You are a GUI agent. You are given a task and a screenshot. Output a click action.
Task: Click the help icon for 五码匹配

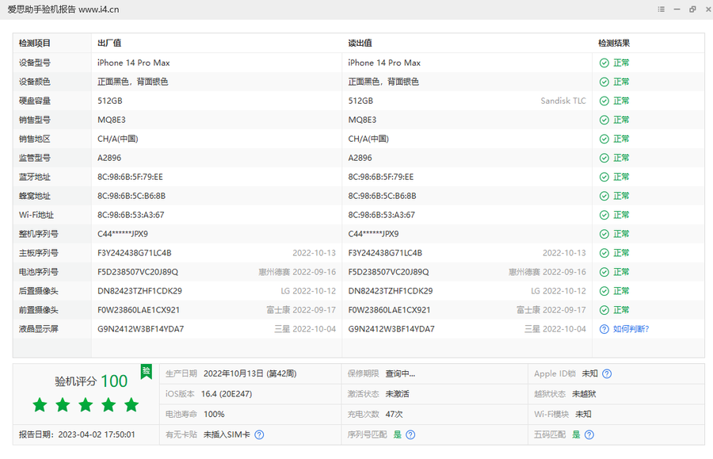click(x=589, y=435)
